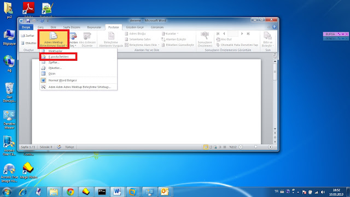Click the Türkçe language indicator
This screenshot has width=350, height=197.
[69, 147]
